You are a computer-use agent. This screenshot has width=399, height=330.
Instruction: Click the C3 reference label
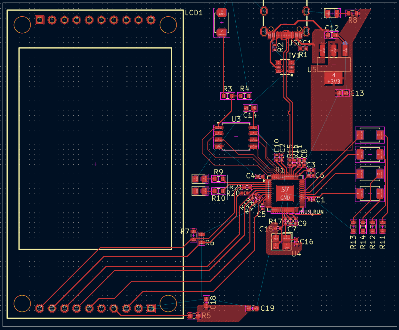311,165
